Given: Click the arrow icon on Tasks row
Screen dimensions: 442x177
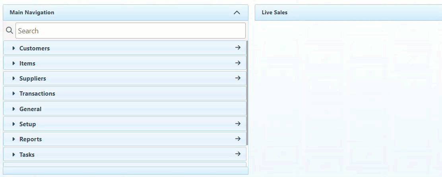Looking at the screenshot, I should click(238, 154).
